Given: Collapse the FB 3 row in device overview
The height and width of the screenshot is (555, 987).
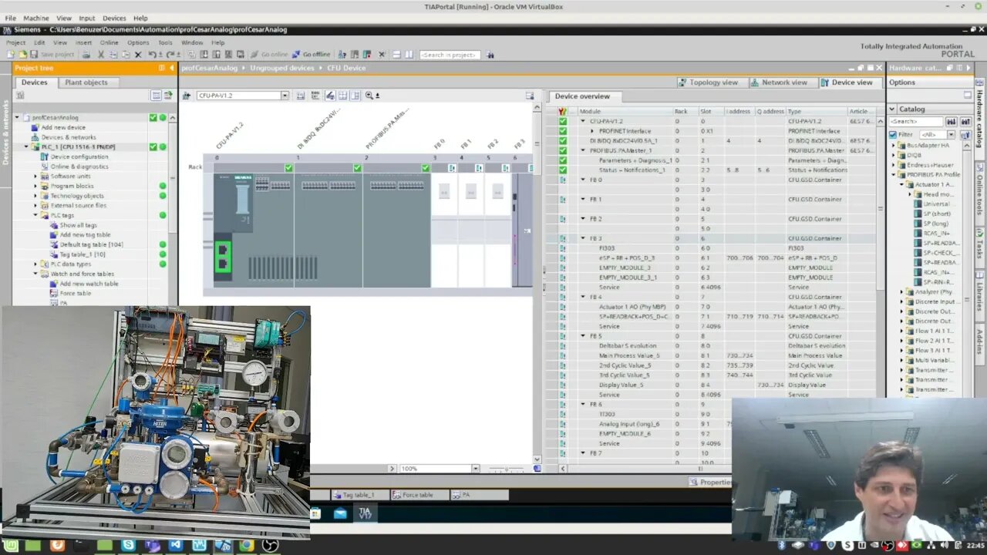Looking at the screenshot, I should (583, 238).
